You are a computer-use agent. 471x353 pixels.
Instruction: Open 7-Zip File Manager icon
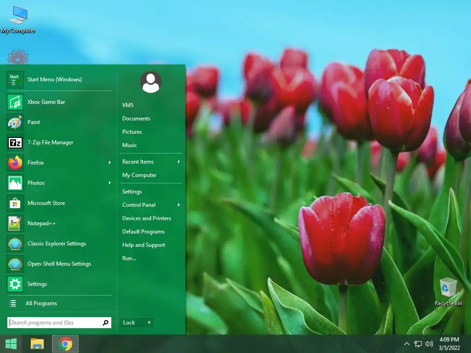[x=15, y=142]
